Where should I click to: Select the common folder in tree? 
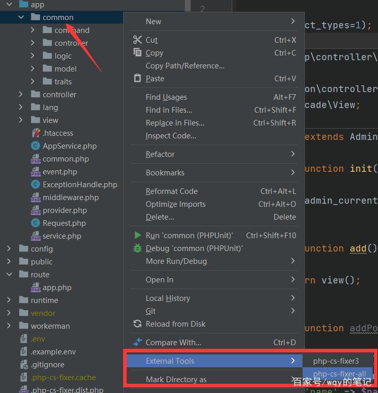[58, 17]
